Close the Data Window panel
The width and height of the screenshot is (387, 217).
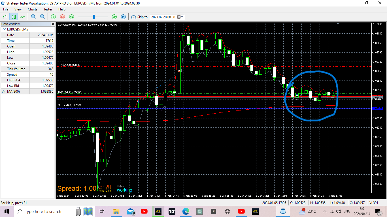(53, 24)
